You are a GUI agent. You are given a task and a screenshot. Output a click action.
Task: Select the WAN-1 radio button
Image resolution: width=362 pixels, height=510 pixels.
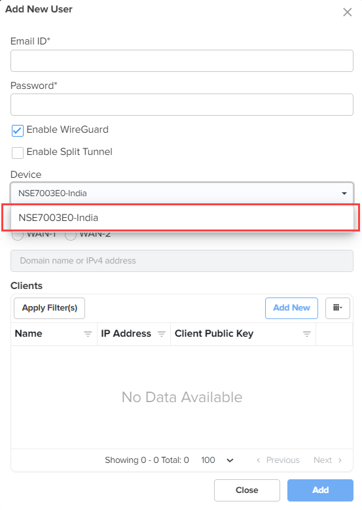click(18, 235)
